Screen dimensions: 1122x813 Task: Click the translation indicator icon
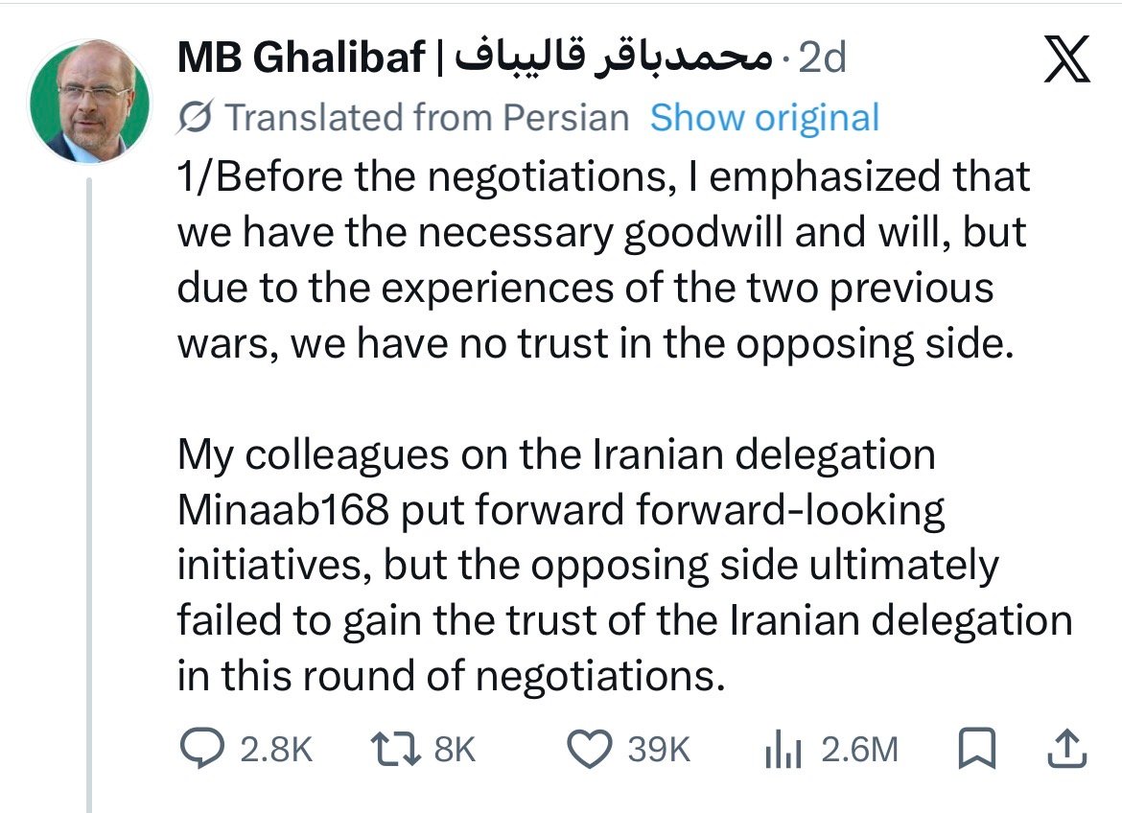tap(195, 118)
